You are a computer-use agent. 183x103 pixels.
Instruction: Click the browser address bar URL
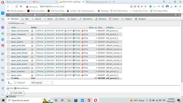pyautogui.click(x=52, y=7)
